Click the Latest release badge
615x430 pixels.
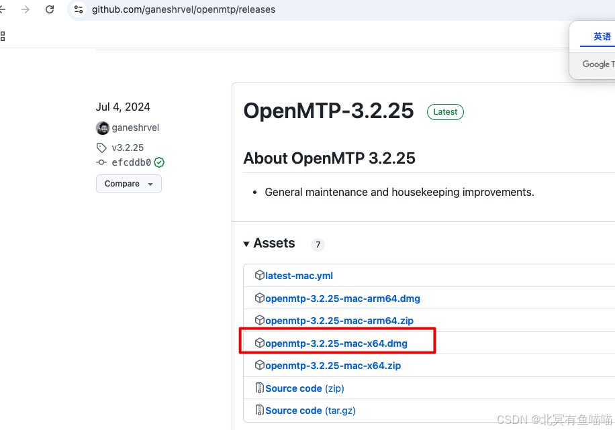[445, 112]
